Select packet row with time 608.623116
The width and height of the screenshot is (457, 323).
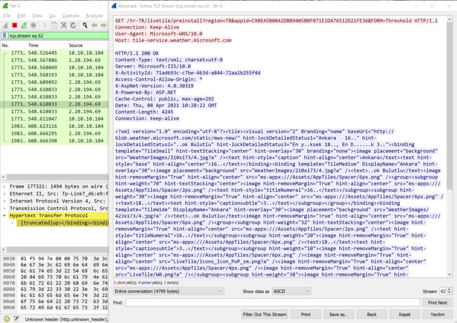click(x=54, y=126)
